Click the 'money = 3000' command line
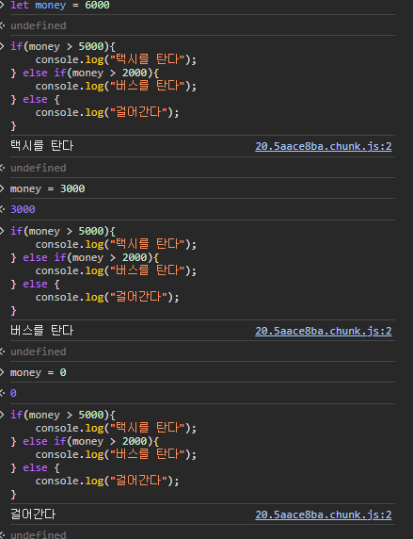The width and height of the screenshot is (413, 539). pyautogui.click(x=47, y=188)
